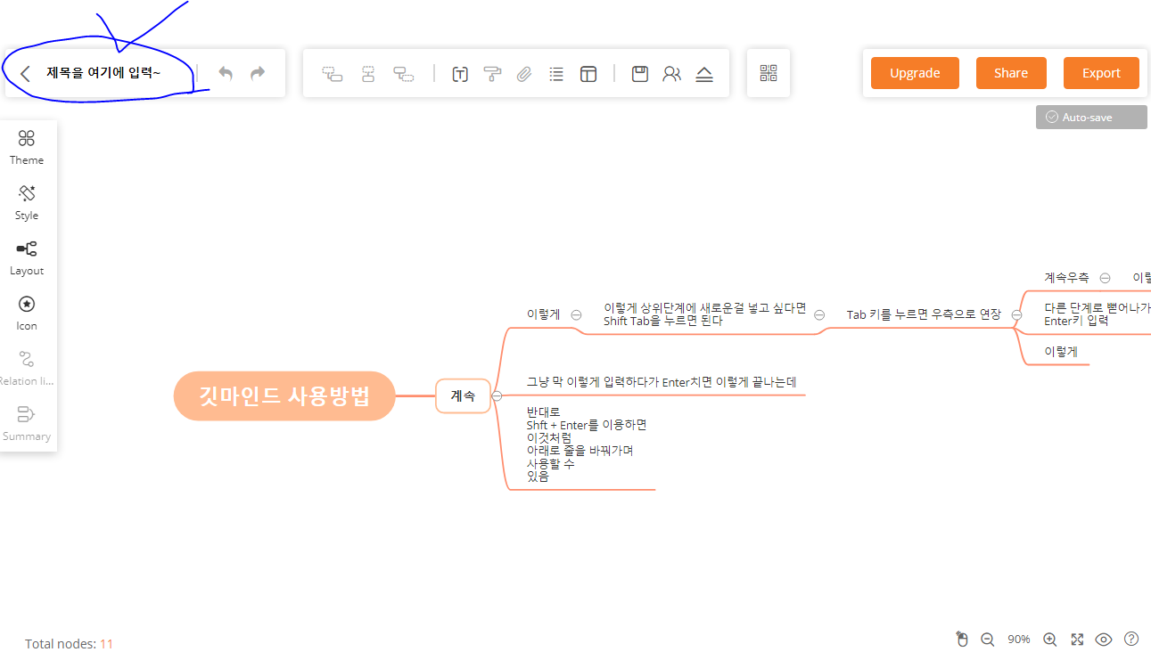
Task: Click the 90% zoom level
Action: pyautogui.click(x=1019, y=640)
